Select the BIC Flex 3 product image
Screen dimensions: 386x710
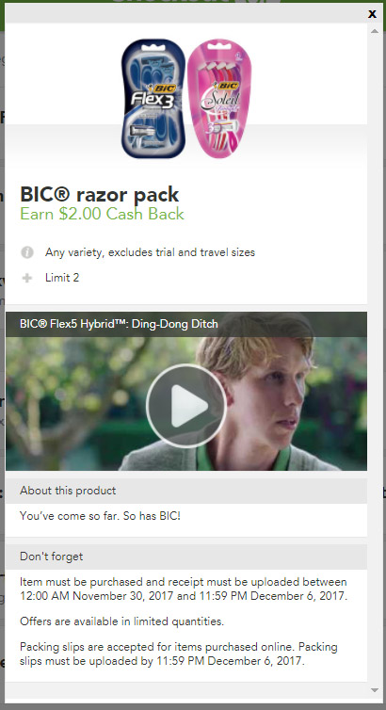click(x=153, y=98)
